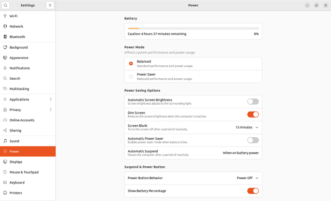Expand the Privacy chevron arrow

(x=51, y=110)
